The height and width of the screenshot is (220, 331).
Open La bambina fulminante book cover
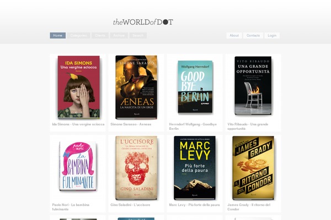point(78,166)
